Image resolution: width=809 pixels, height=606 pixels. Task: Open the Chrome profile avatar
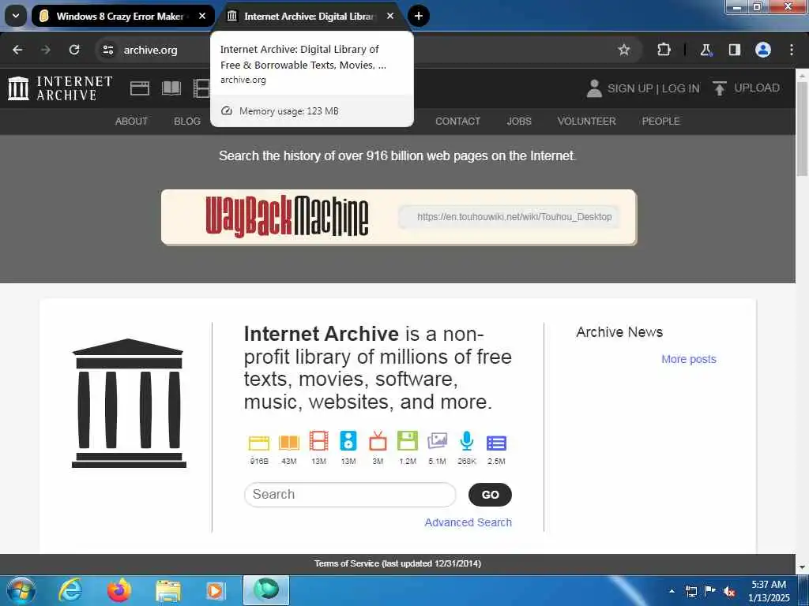click(763, 50)
